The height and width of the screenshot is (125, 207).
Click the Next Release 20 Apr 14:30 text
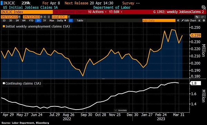coord(89,3)
